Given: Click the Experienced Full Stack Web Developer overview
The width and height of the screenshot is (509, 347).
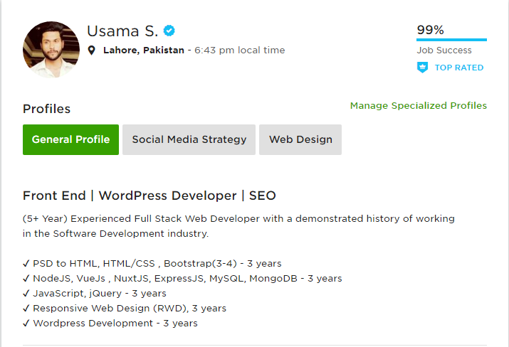Looking at the screenshot, I should tap(238, 226).
